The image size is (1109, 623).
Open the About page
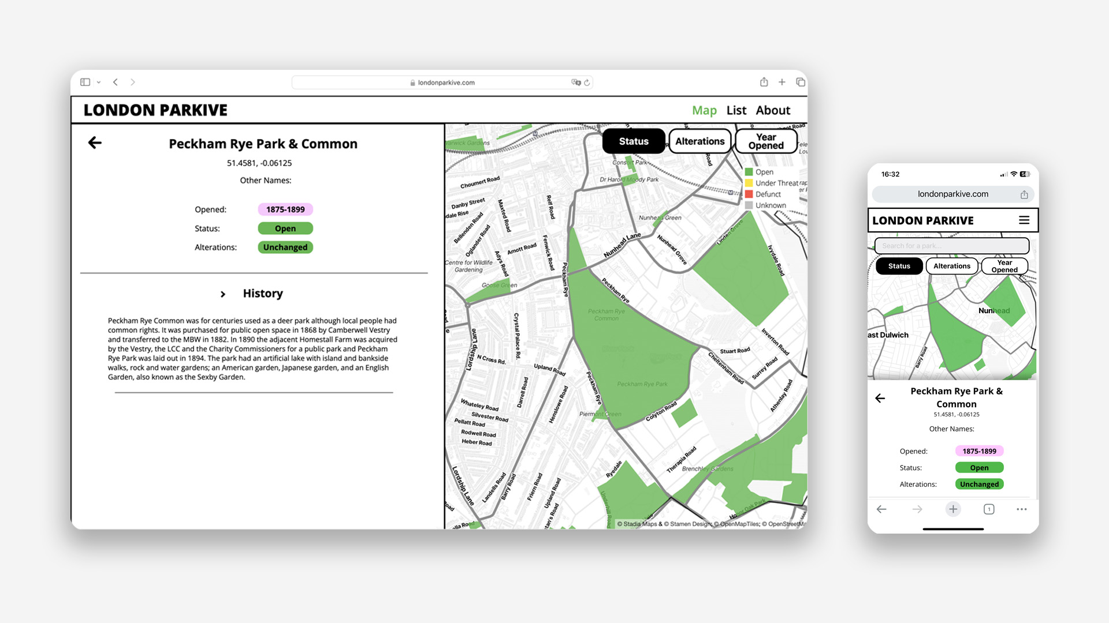point(772,110)
